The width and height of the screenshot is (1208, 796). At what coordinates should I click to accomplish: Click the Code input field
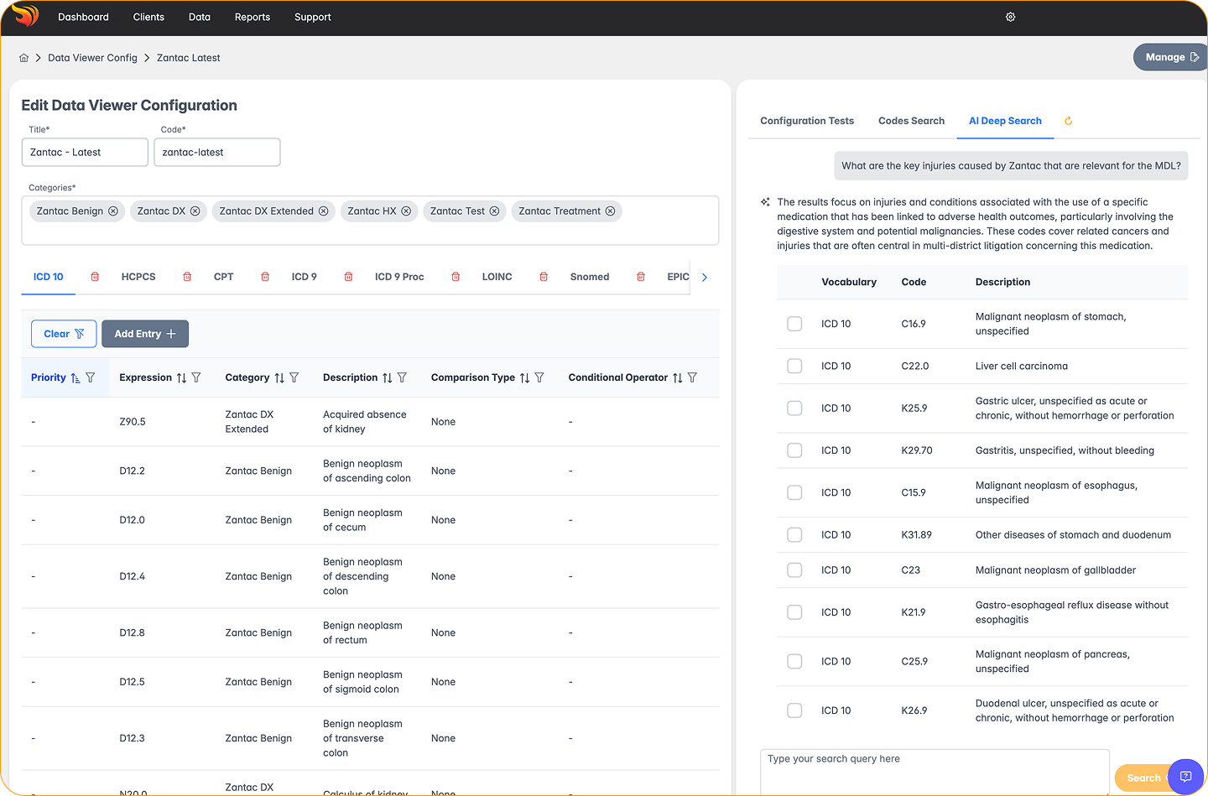[217, 153]
